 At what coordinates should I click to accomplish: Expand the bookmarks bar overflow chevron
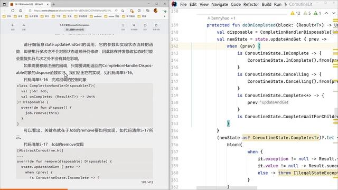point(164,16)
